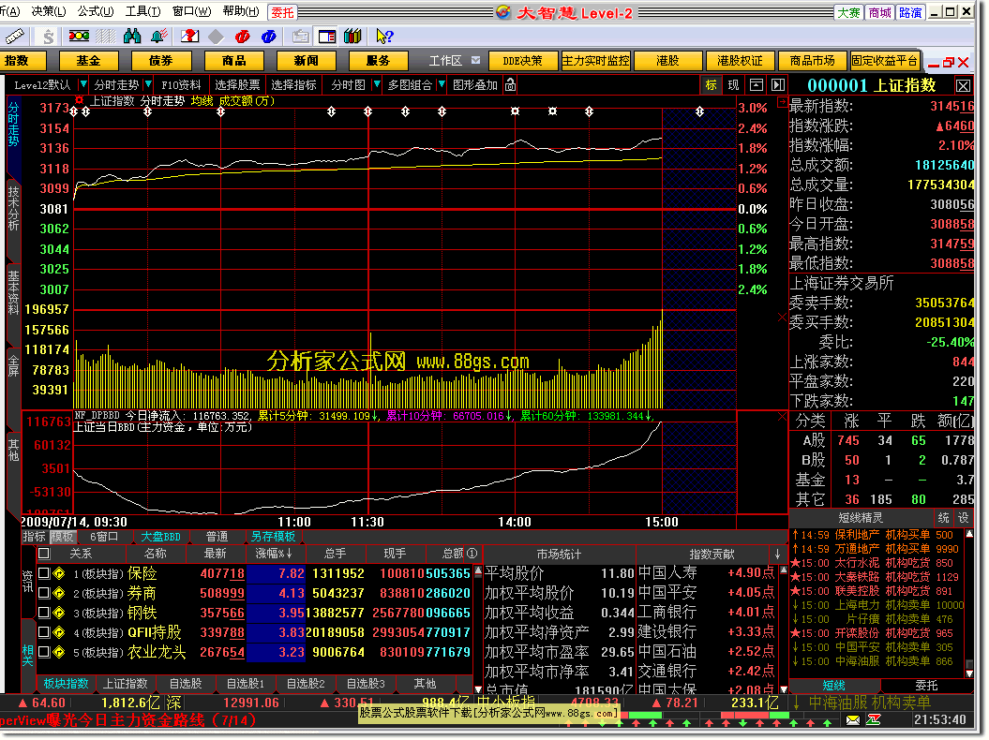Click the 短线精灵 scrollbar down arrow
This screenshot has width=989, height=740.
(x=970, y=673)
